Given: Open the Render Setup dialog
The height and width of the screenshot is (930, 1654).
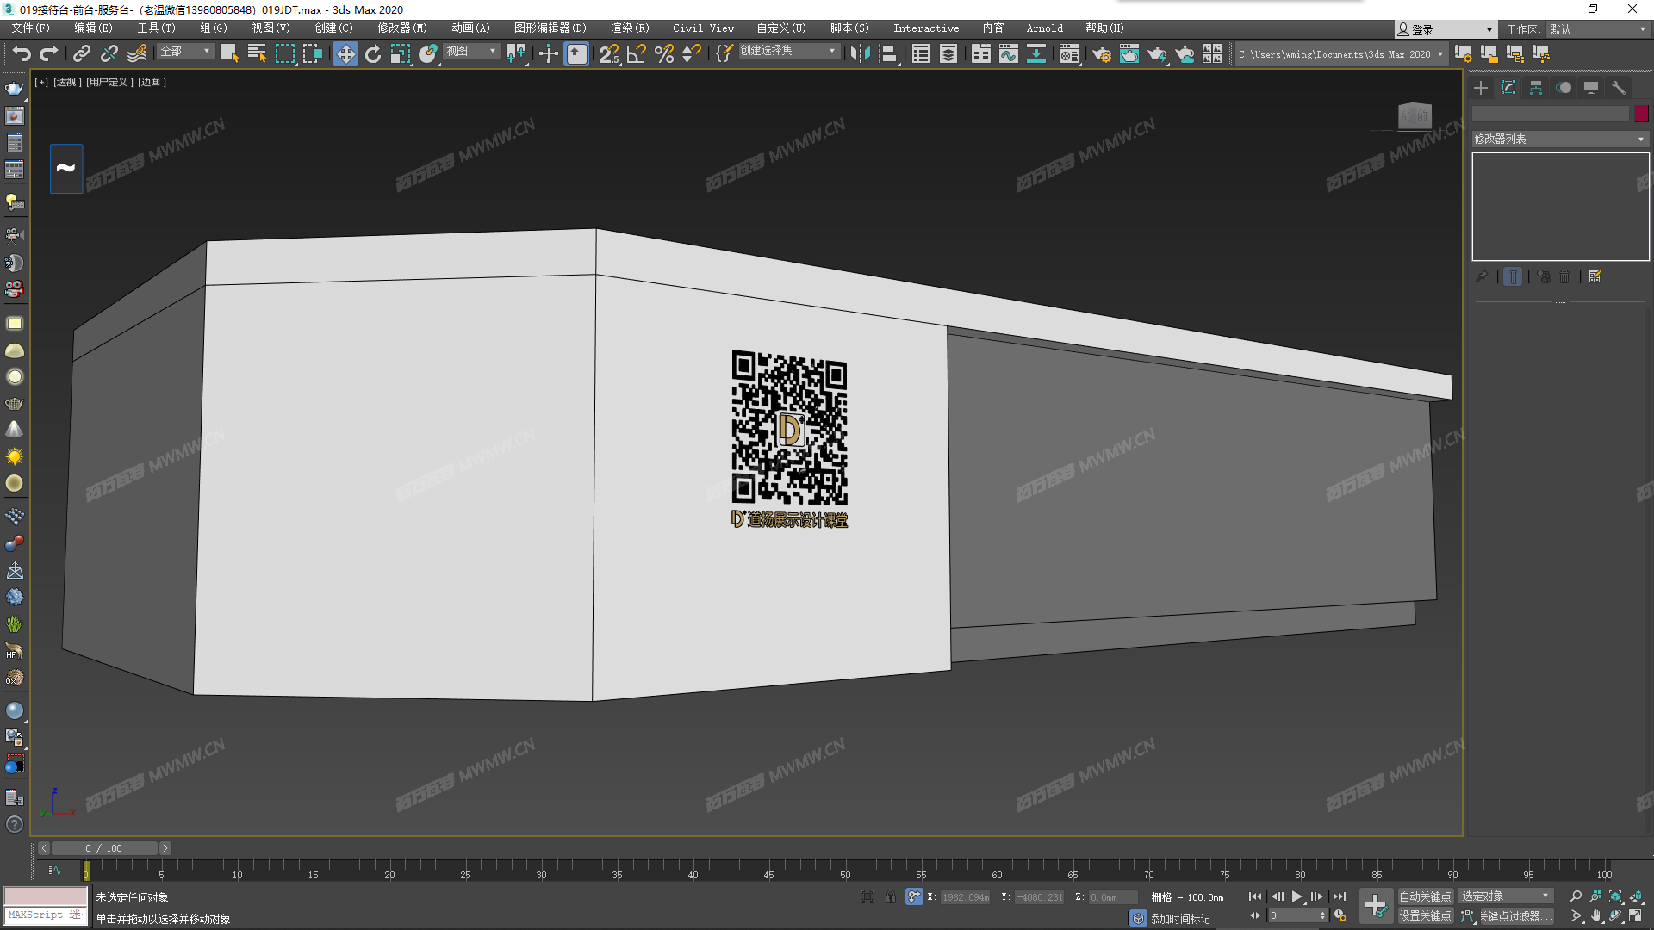Looking at the screenshot, I should pyautogui.click(x=1102, y=54).
